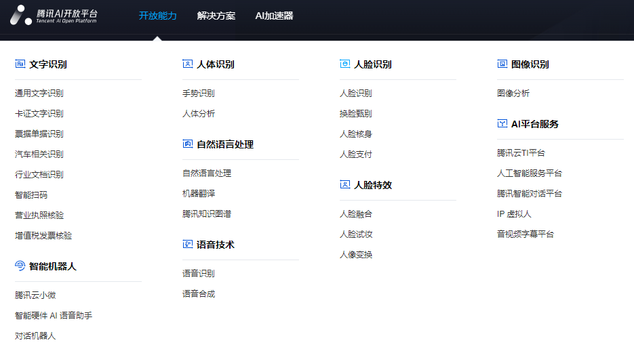
Task: Open the 人脸融合 link
Action: pos(356,214)
